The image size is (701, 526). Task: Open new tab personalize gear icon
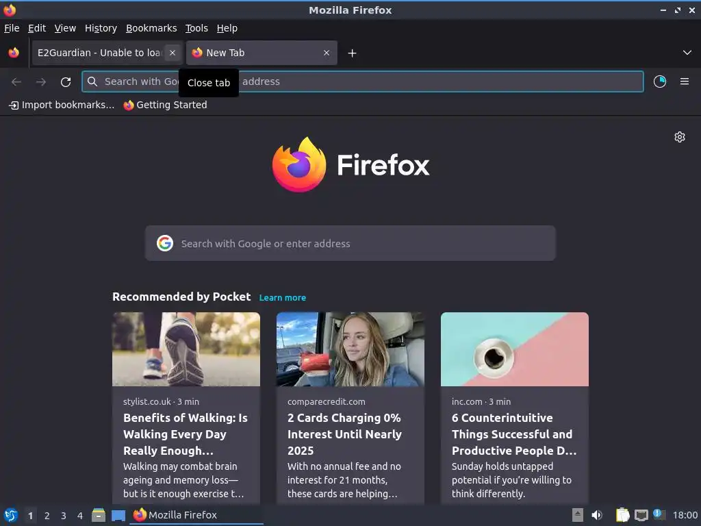[x=680, y=137]
